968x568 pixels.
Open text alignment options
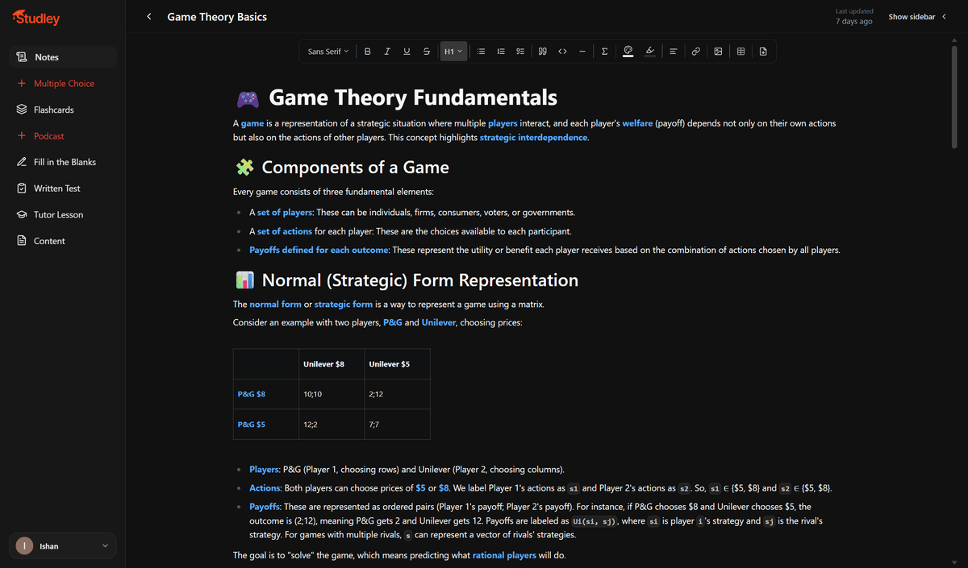pos(673,52)
